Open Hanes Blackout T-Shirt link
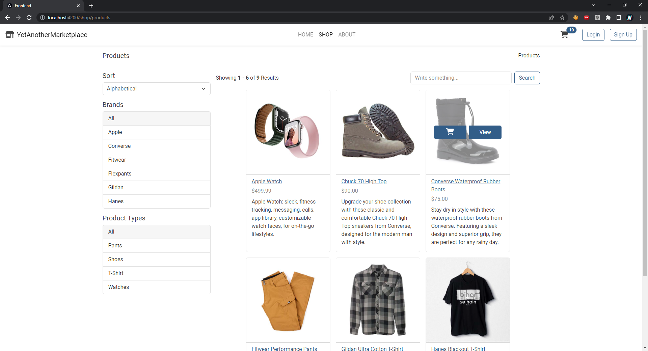648x351 pixels. pyautogui.click(x=458, y=349)
